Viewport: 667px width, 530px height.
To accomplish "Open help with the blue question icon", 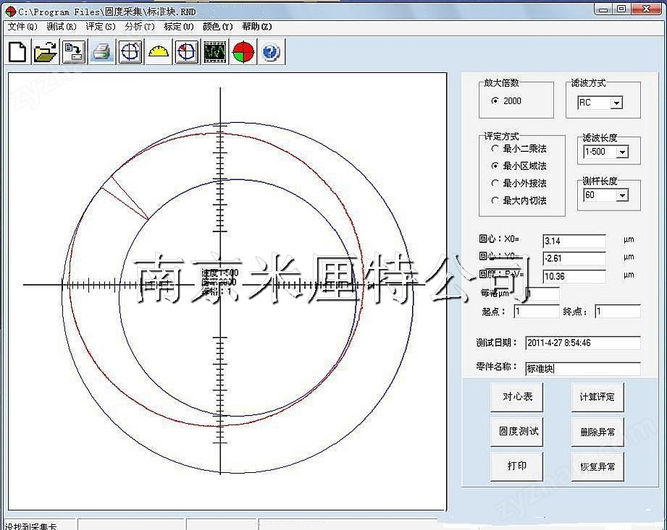I will coord(272,52).
